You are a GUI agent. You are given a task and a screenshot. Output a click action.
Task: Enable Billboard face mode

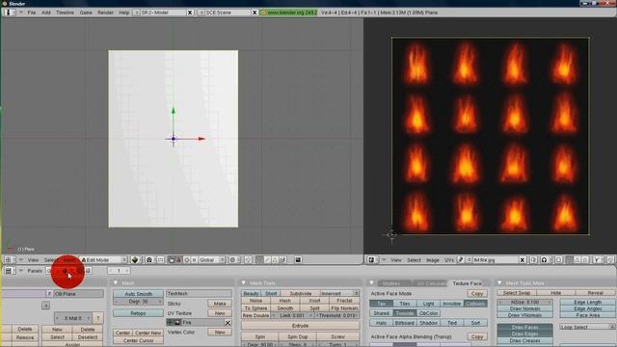tap(405, 323)
